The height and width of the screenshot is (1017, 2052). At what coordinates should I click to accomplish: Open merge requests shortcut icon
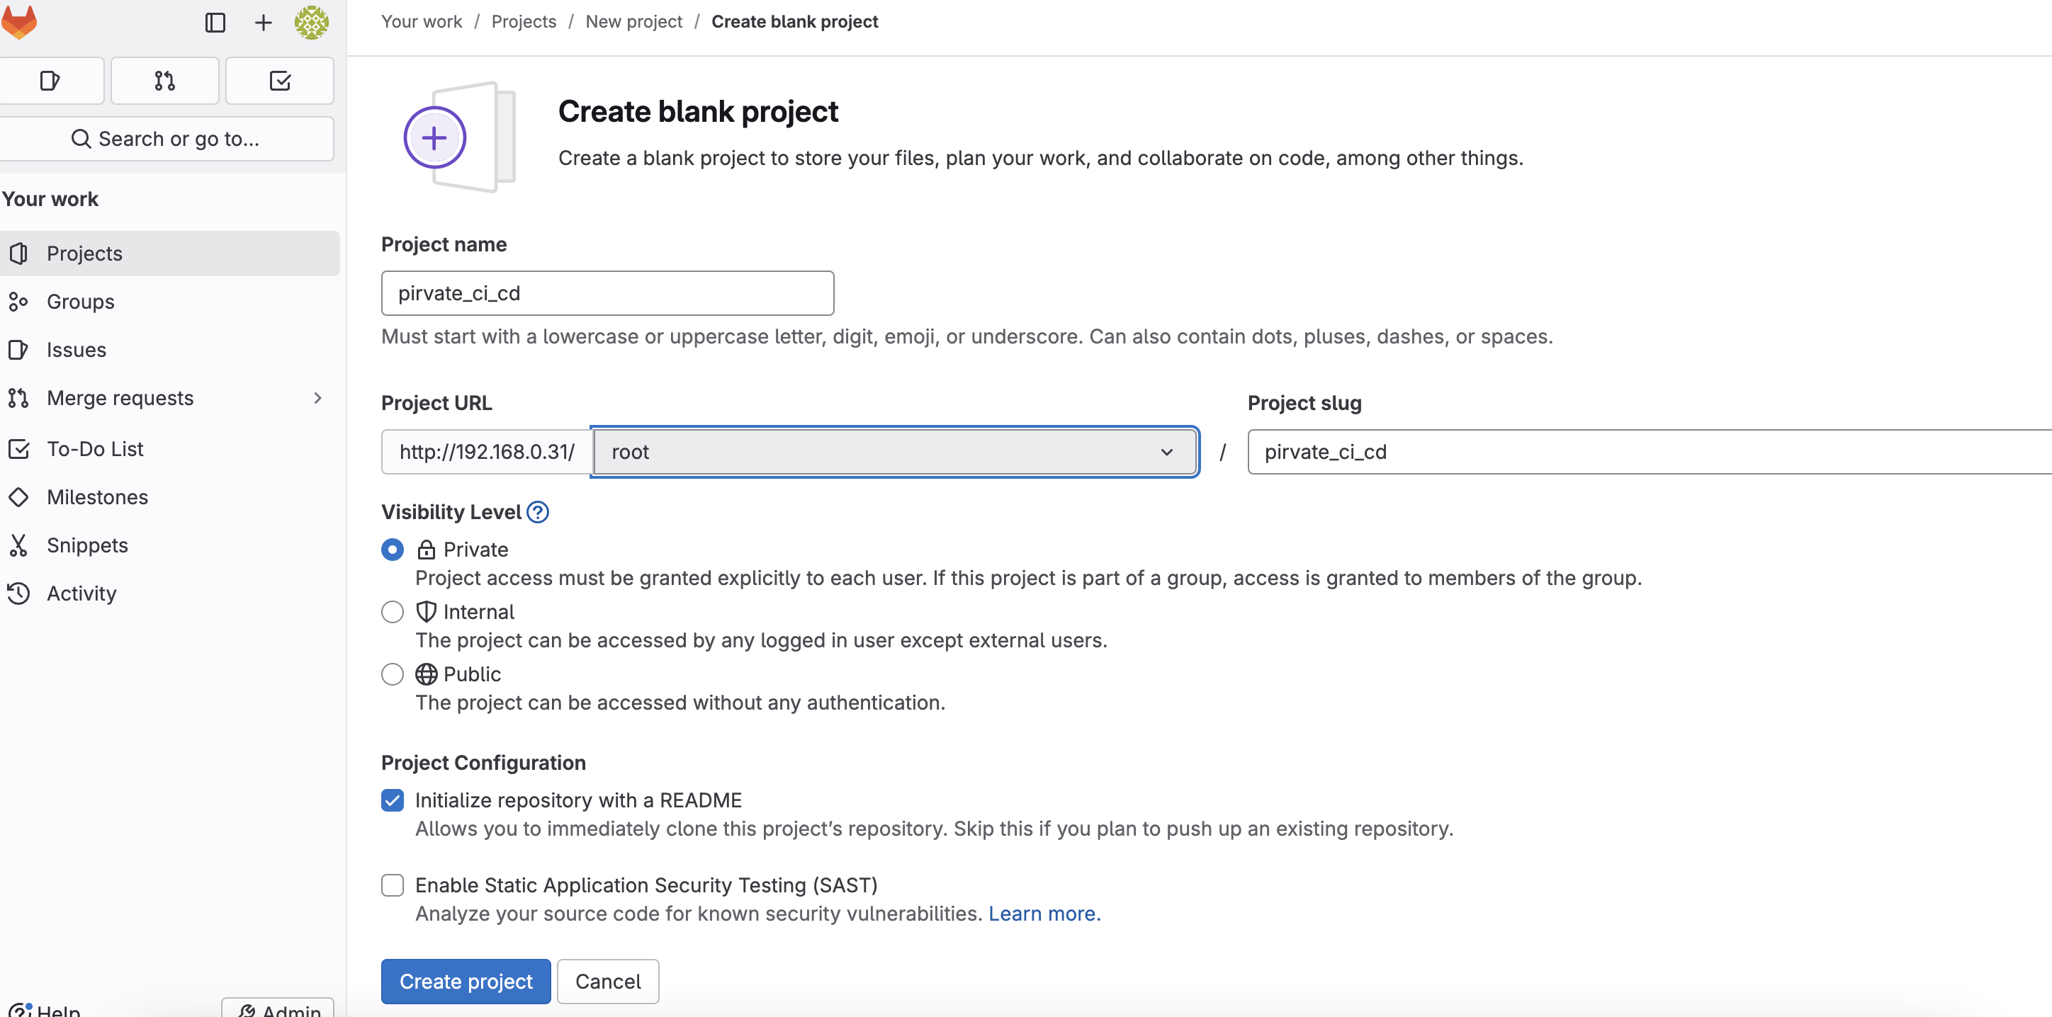(x=165, y=81)
